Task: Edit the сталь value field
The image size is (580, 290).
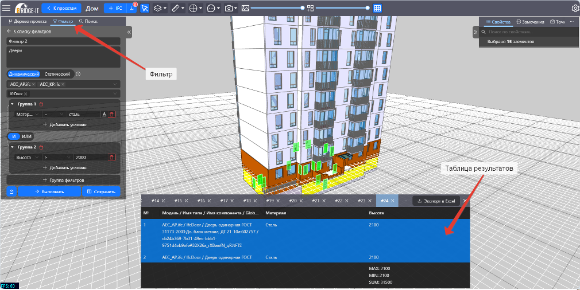Action: pyautogui.click(x=84, y=115)
